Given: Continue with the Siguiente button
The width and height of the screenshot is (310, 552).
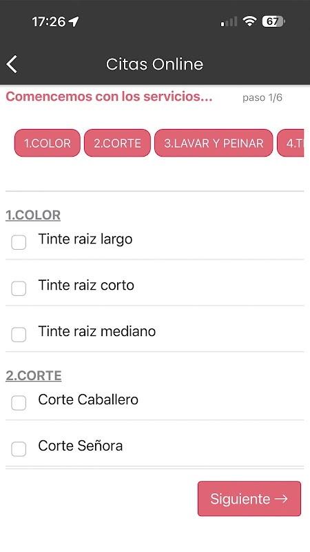Looking at the screenshot, I should tap(249, 498).
